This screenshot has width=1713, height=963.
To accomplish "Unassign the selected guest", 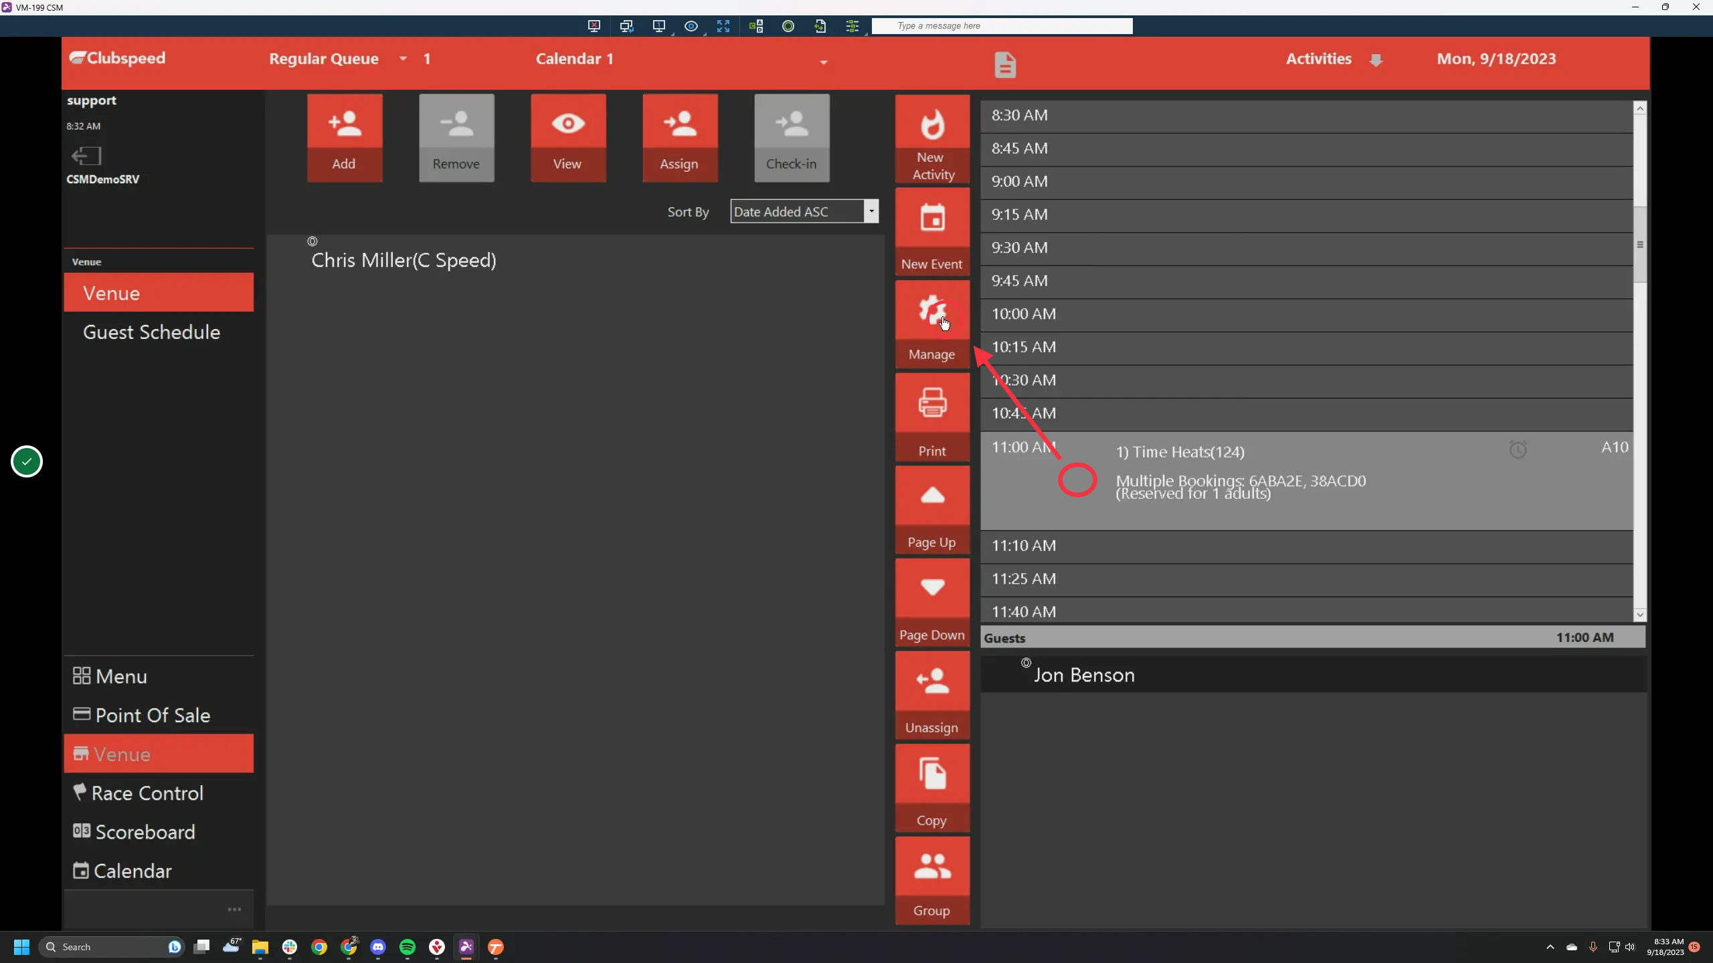I will [932, 695].
